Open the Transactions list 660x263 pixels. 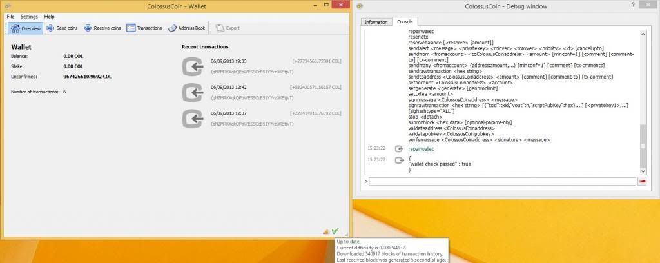[144, 28]
